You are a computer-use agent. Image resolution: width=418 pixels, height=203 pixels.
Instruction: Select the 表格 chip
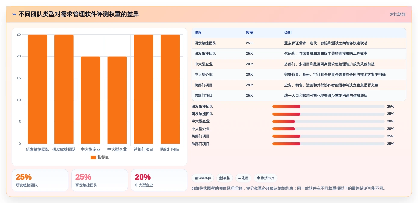coord(225,178)
